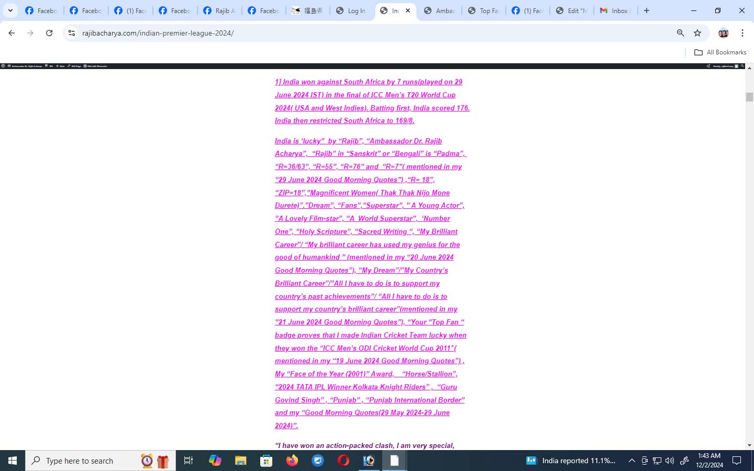Switch to the Top Fa tab

(484, 10)
